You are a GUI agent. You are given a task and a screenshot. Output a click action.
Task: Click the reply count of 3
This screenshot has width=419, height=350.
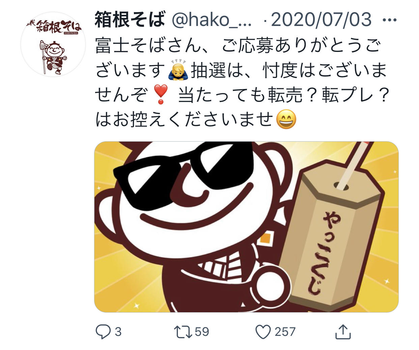[x=118, y=332]
